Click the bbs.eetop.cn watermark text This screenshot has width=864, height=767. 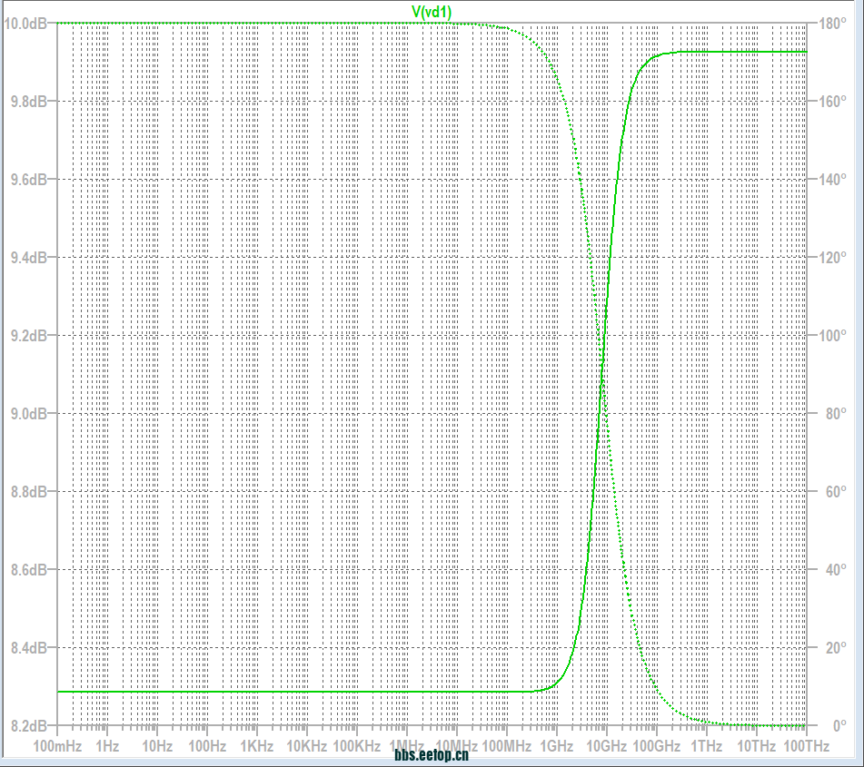[x=432, y=755]
